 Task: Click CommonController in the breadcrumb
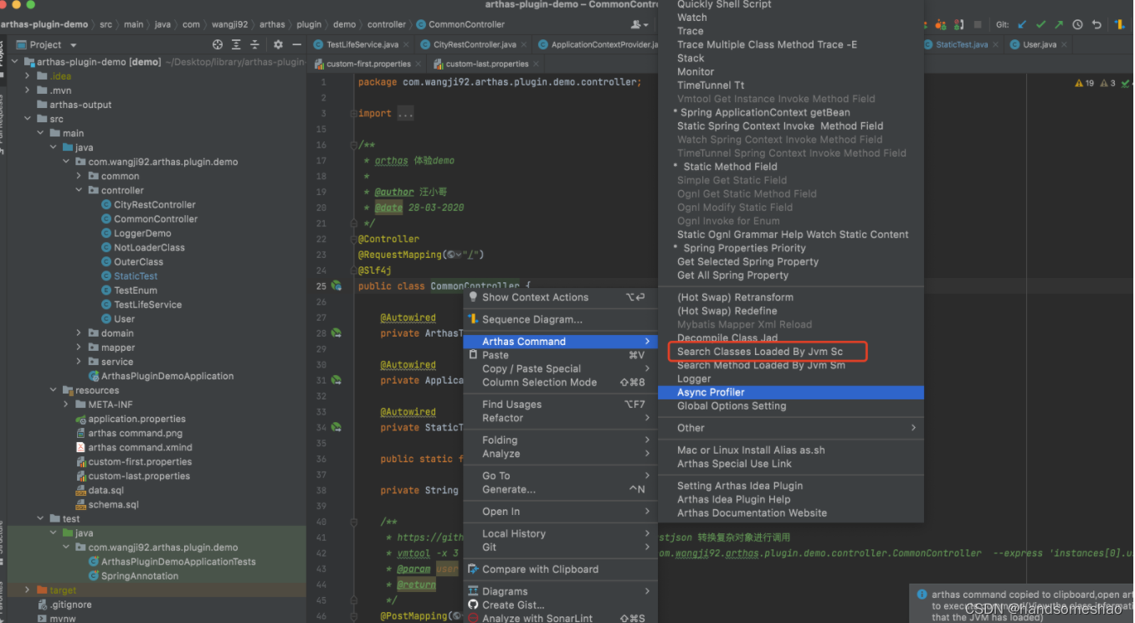coord(460,24)
